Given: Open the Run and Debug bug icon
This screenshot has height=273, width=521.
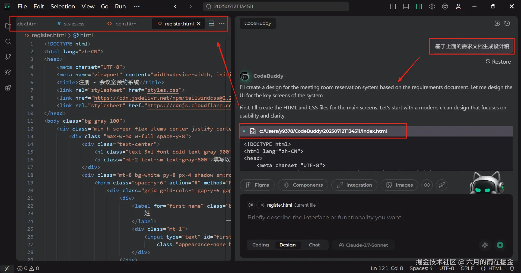Looking at the screenshot, I should tap(8, 72).
